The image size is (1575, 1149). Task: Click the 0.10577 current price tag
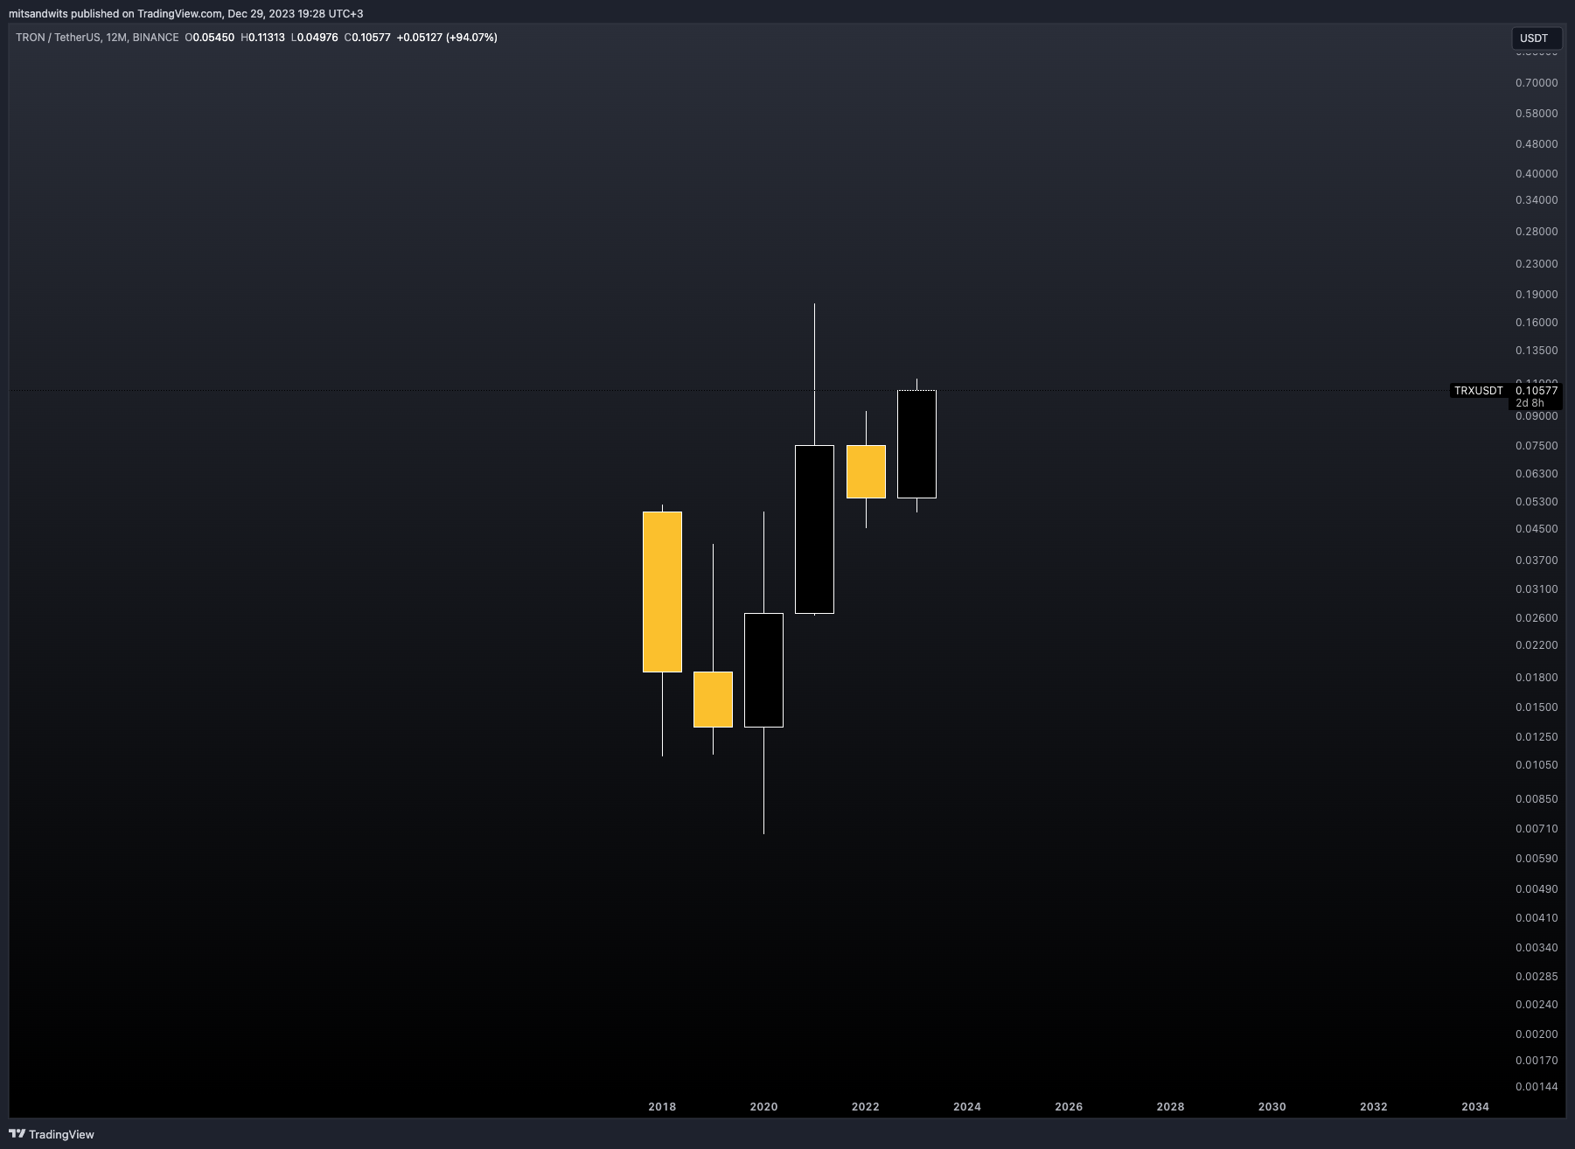tap(1537, 391)
